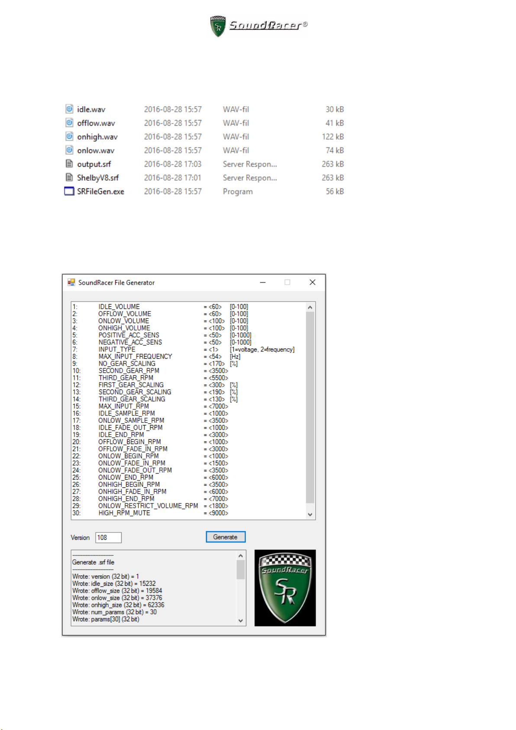Screen dimensions: 516x730
Task: Click the value <3500> of SECOND_GEAR_RPM
Action: pyautogui.click(x=218, y=371)
